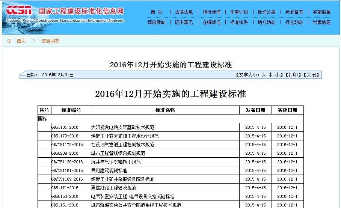The width and height of the screenshot is (341, 208).
Task: Select 城市轨道交通公共安全防范系统工程技术规范
Action: pyautogui.click(x=136, y=205)
